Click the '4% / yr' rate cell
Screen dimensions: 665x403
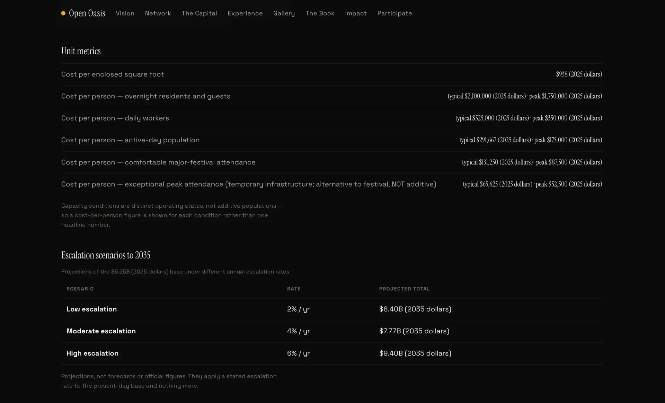298,331
